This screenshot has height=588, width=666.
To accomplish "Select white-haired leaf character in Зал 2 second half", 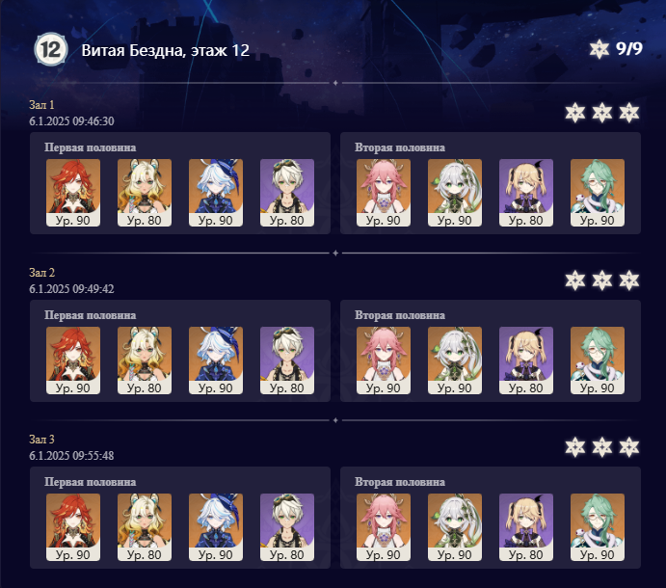I will pos(455,361).
